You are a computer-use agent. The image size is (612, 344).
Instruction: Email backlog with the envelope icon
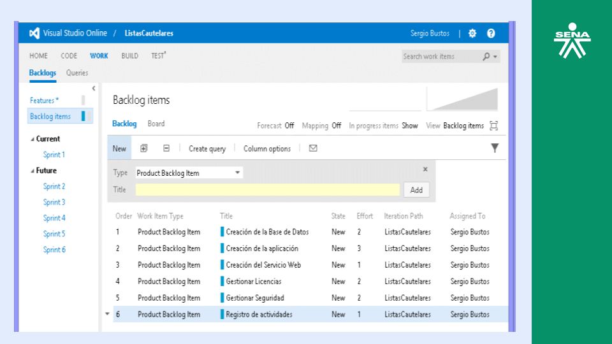tap(313, 148)
